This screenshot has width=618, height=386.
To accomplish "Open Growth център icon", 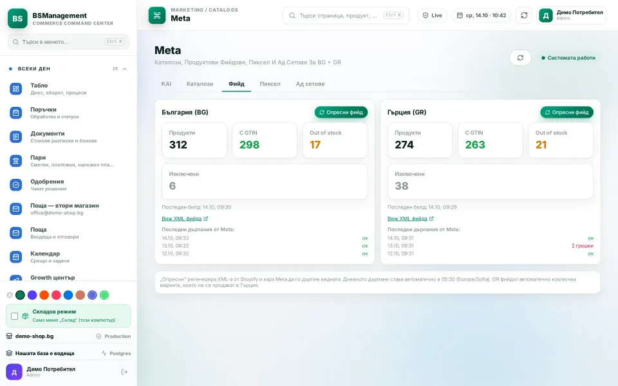I will (x=15, y=278).
